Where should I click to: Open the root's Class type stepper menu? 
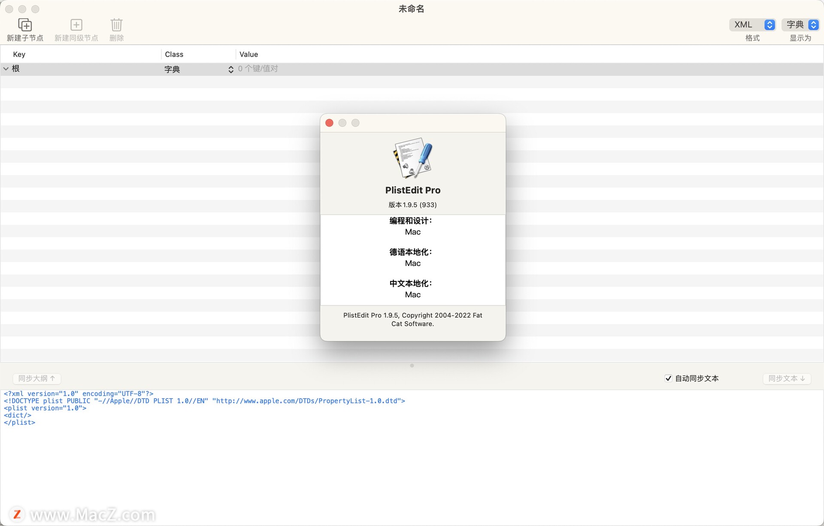tap(230, 69)
